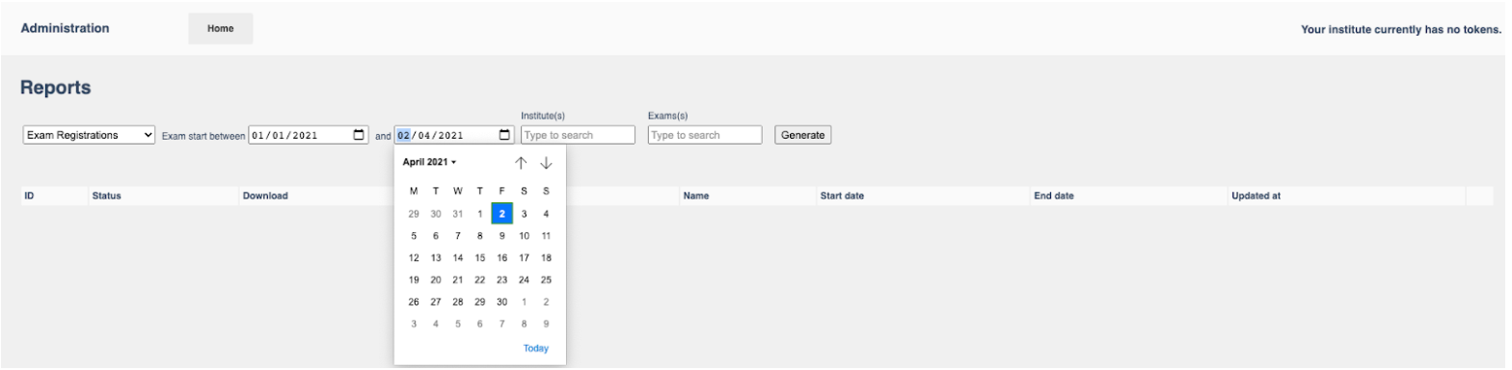Focus the Institute(s) search field
This screenshot has width=1512, height=370.
(578, 135)
